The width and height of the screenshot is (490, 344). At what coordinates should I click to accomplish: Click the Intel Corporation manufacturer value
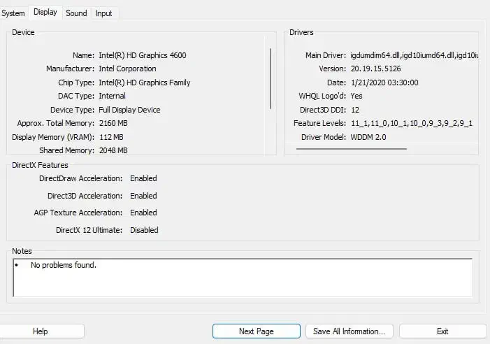[127, 69]
